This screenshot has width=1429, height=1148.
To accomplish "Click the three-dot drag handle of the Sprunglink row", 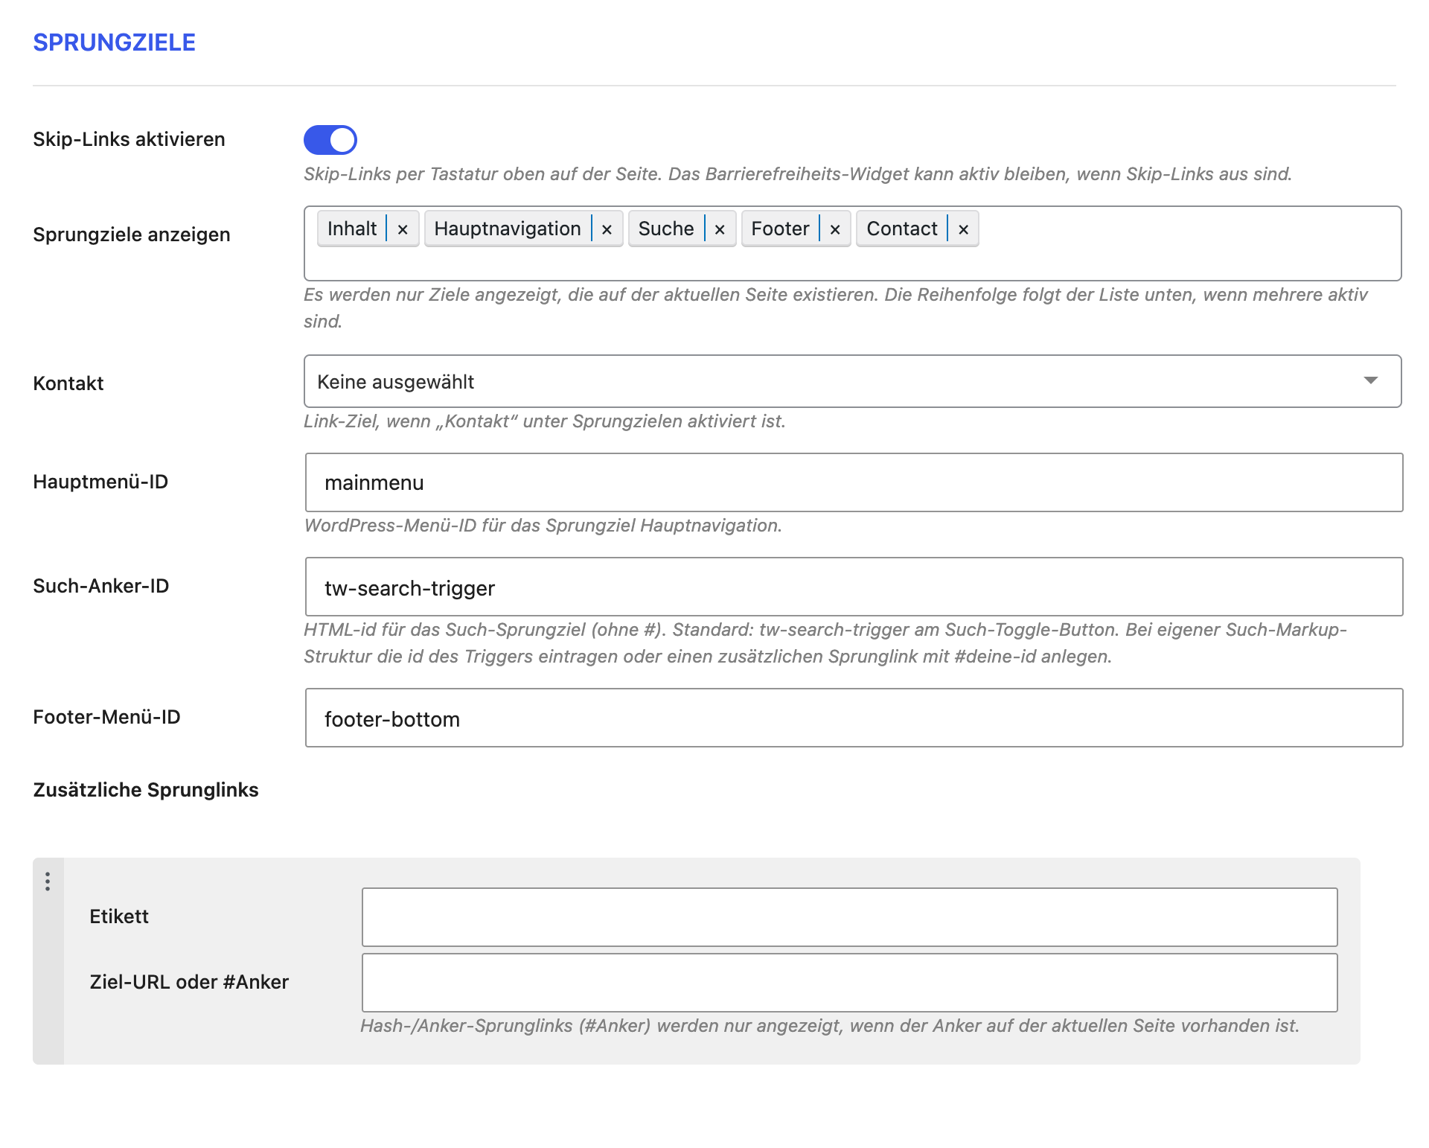I will coord(48,881).
